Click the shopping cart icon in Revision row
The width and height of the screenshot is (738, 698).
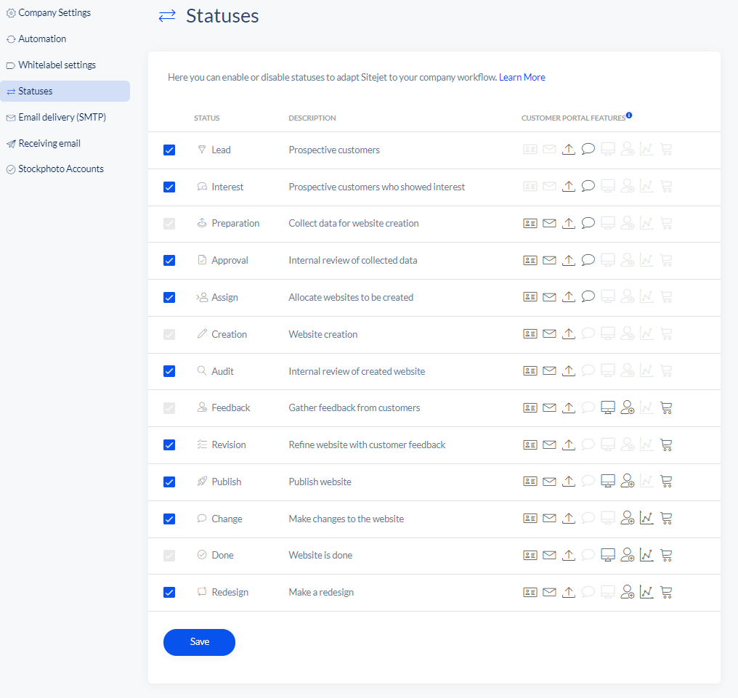coord(666,445)
